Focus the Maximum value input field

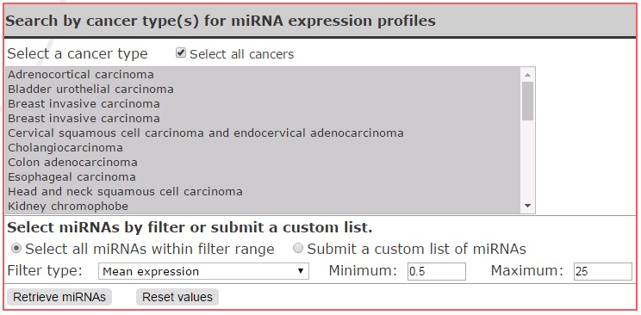click(x=603, y=271)
